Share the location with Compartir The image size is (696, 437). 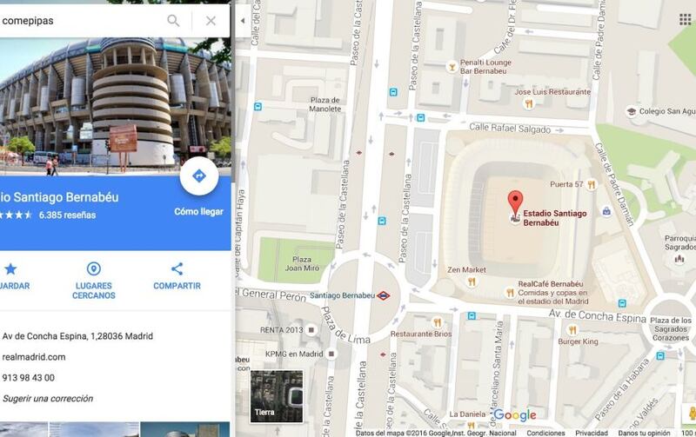[x=177, y=276]
